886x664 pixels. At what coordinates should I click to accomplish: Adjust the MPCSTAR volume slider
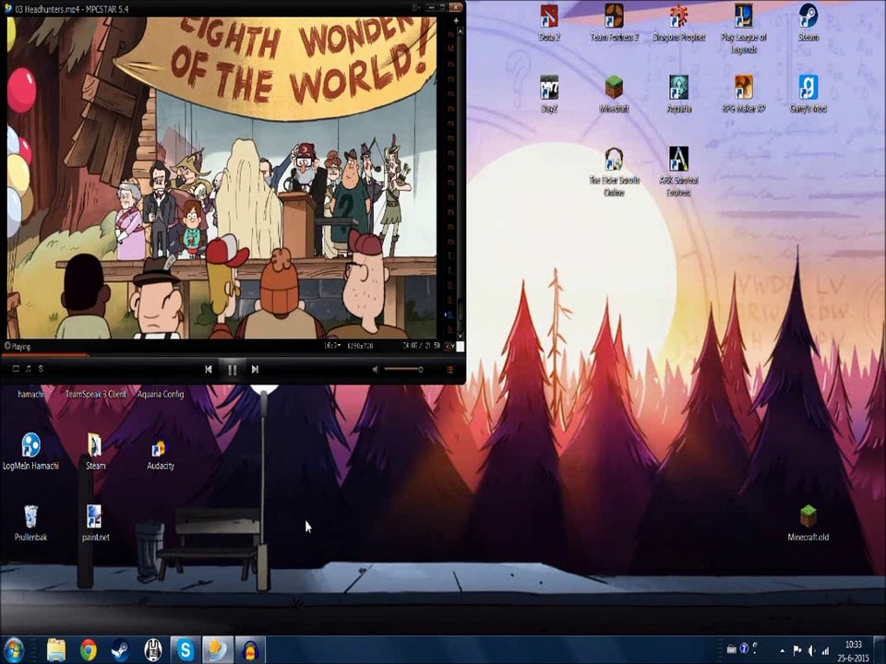[x=403, y=369]
